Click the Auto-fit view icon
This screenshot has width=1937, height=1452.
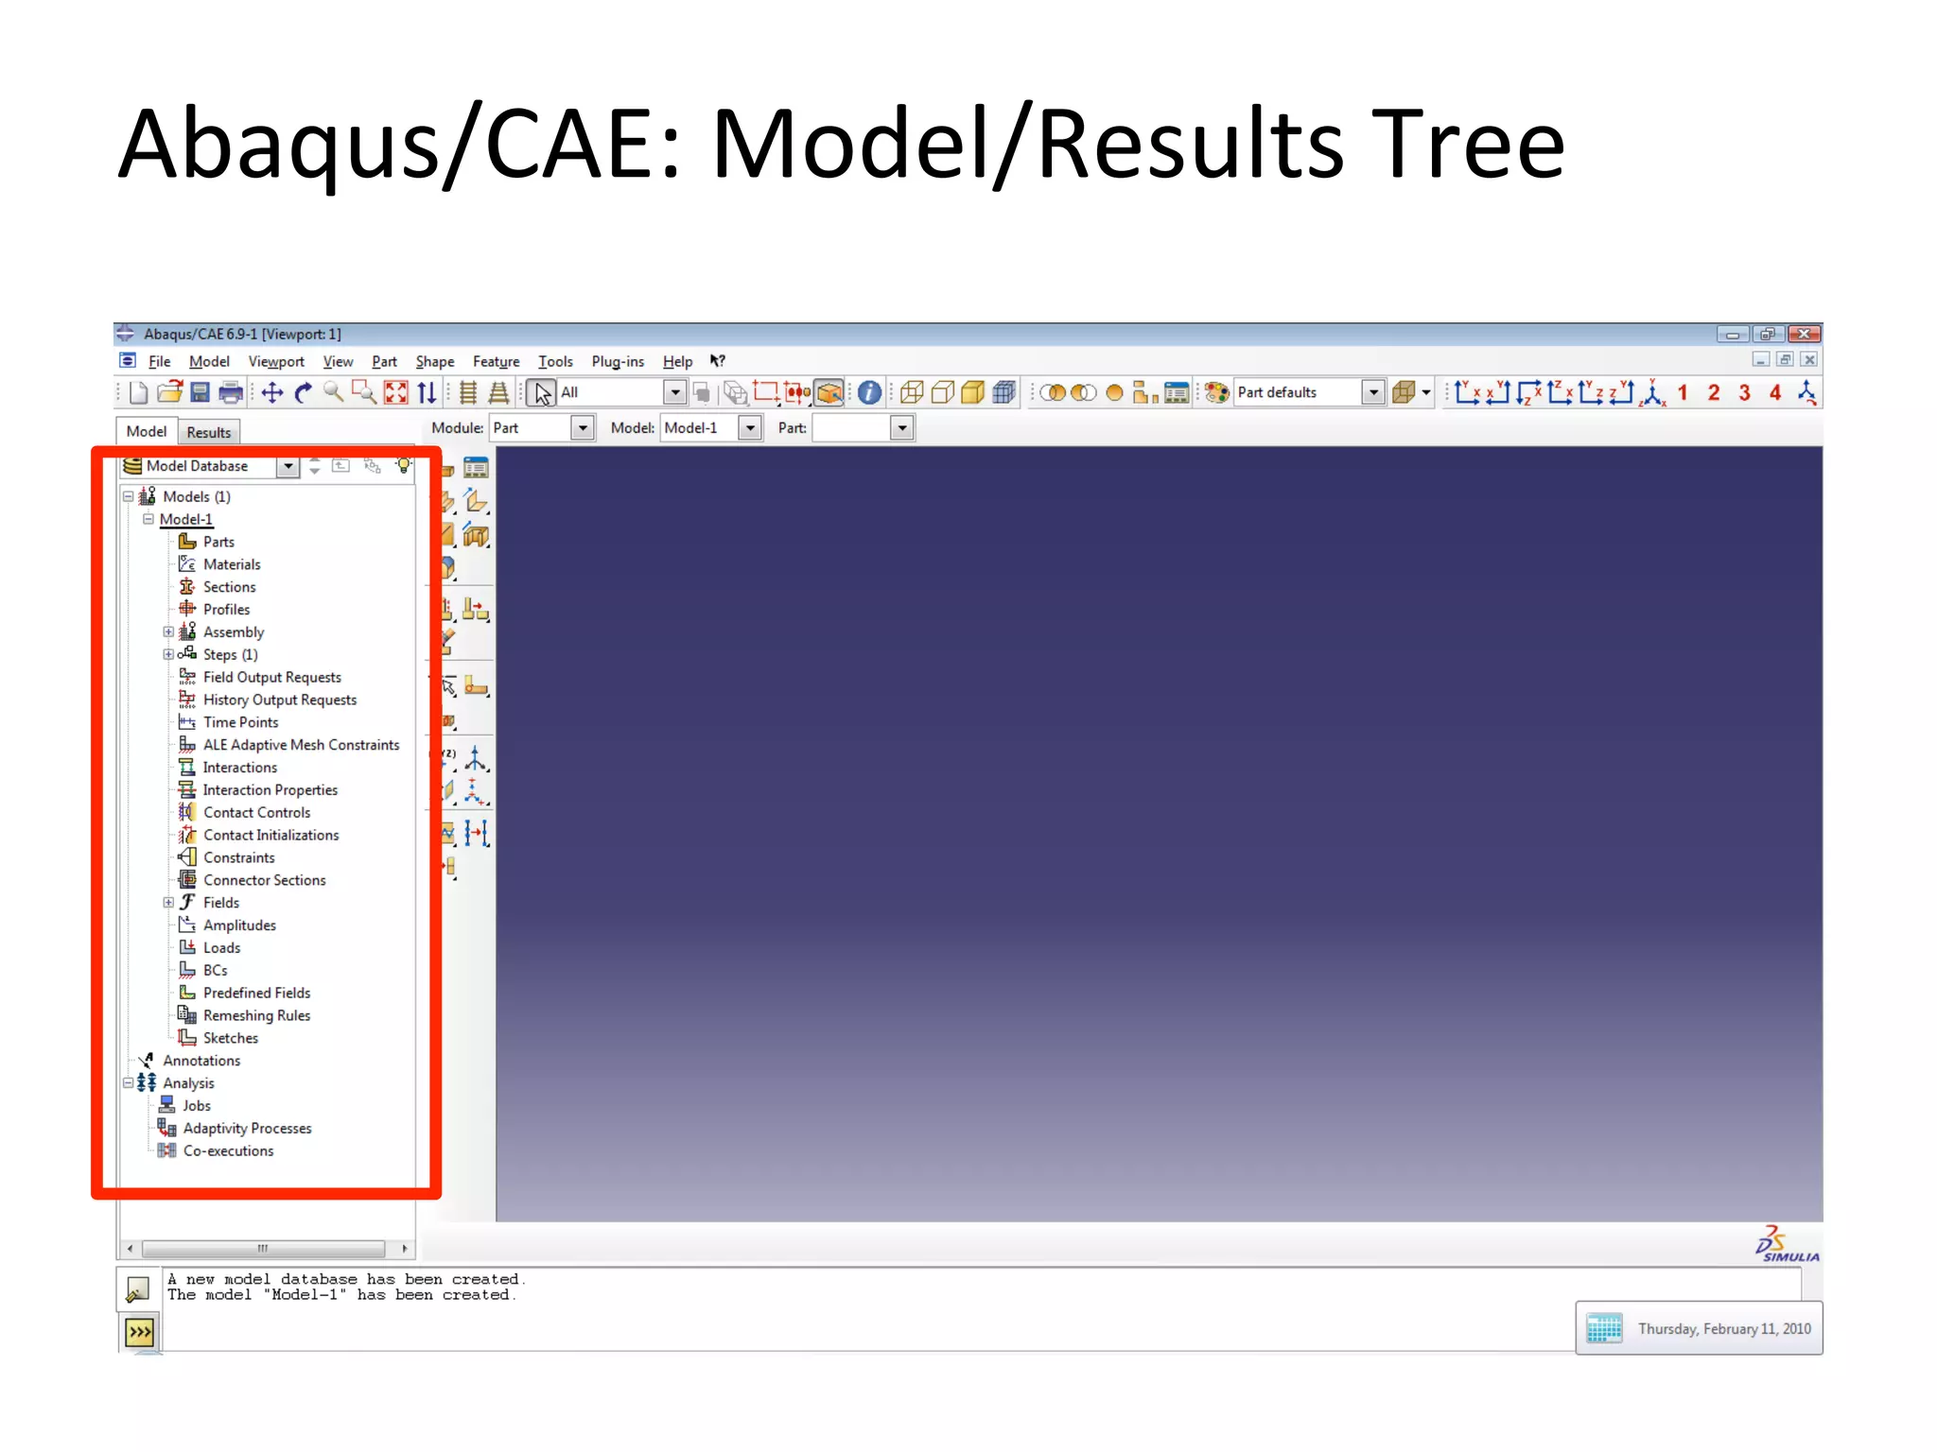tap(396, 392)
